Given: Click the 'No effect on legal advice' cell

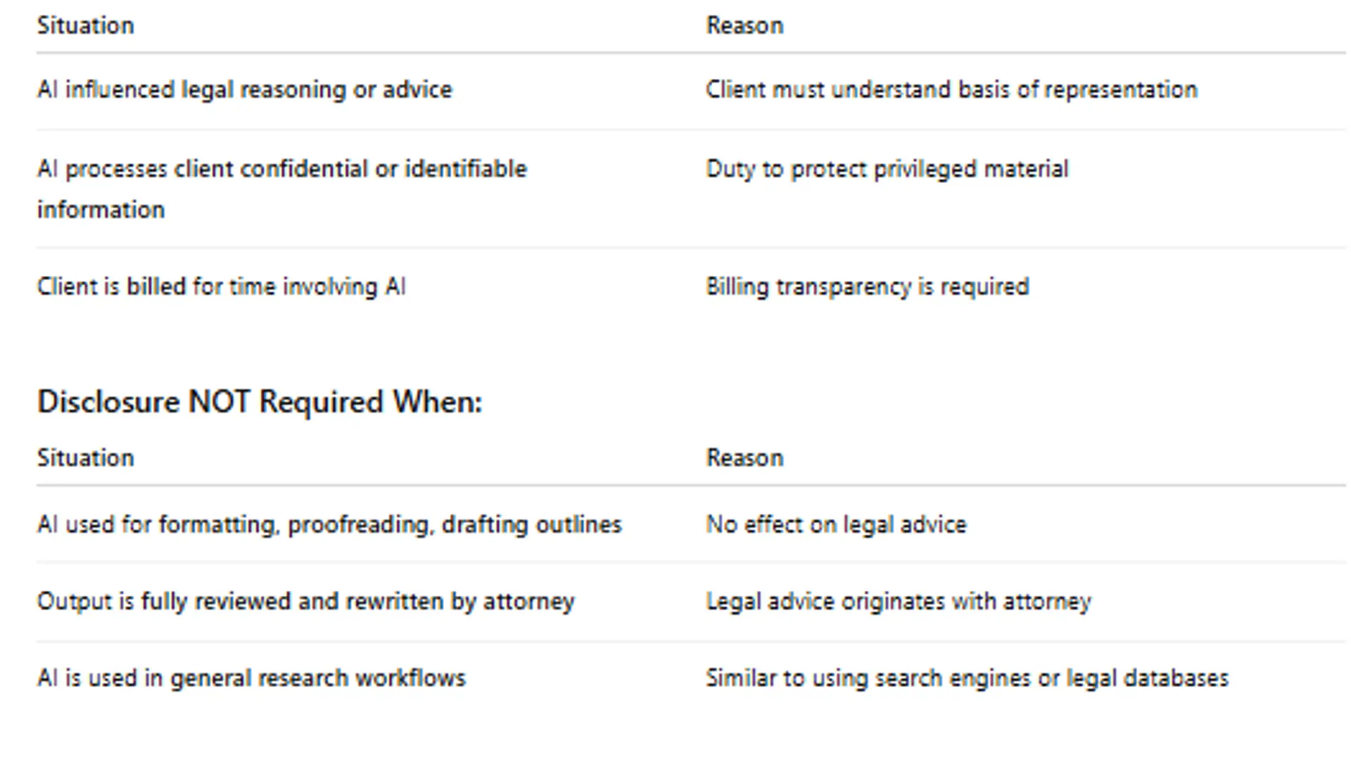Looking at the screenshot, I should pos(836,525).
